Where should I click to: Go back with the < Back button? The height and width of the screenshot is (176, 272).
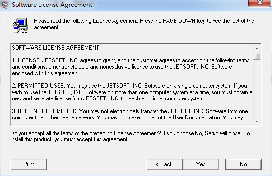click(164, 164)
